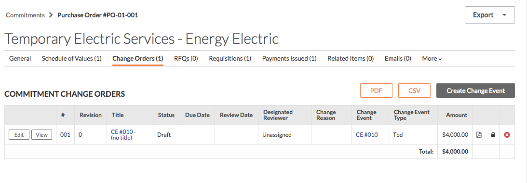The image size is (527, 183).
Task: Expand the More tab menu
Action: click(x=432, y=58)
